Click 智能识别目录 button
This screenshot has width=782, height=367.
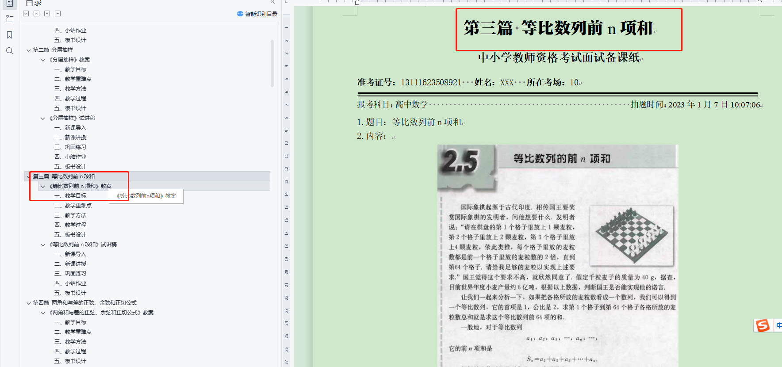click(257, 14)
